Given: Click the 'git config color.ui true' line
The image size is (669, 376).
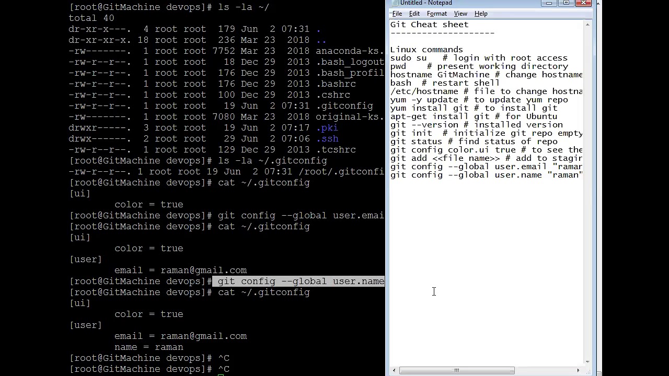Looking at the screenshot, I should click(x=486, y=150).
